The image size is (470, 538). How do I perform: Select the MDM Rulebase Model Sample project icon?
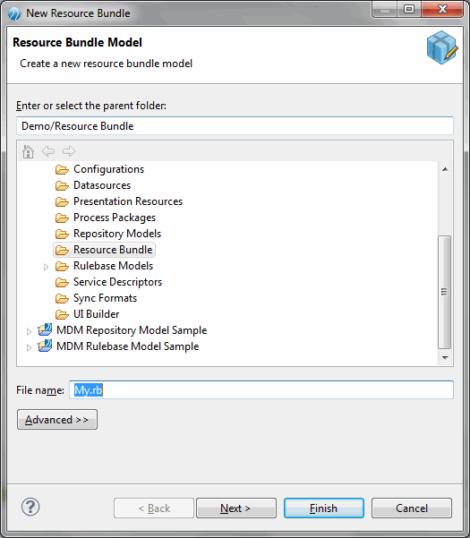point(45,346)
